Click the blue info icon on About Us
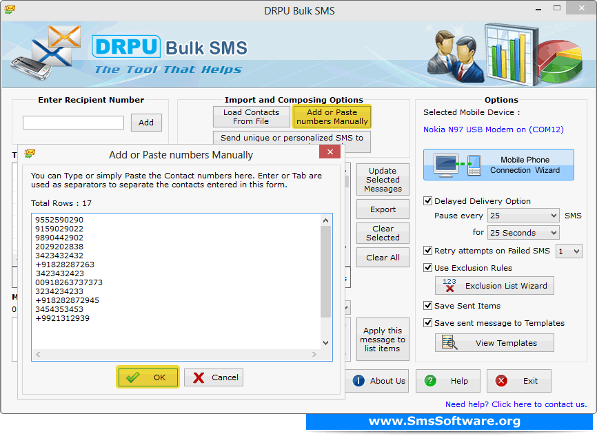The width and height of the screenshot is (597, 436). click(x=358, y=381)
